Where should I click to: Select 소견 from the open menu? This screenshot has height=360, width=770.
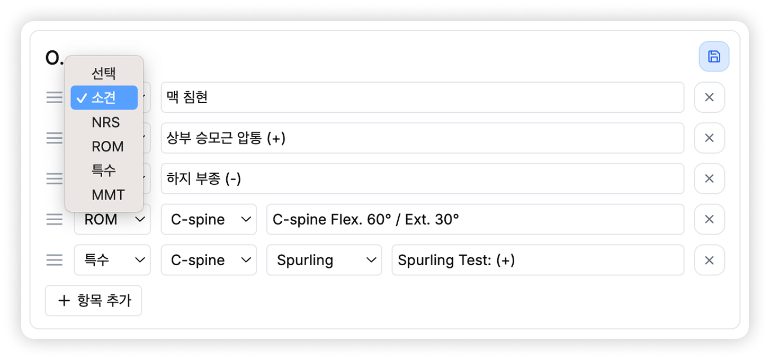[x=104, y=97]
